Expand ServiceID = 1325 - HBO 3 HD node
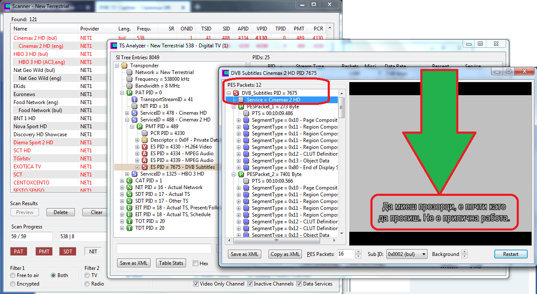This screenshot has height=294, width=537. coord(127,174)
